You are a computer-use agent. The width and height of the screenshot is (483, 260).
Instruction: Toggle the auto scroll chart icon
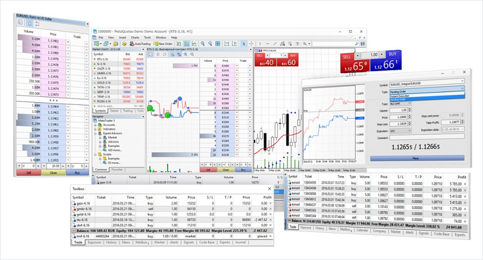(x=226, y=44)
